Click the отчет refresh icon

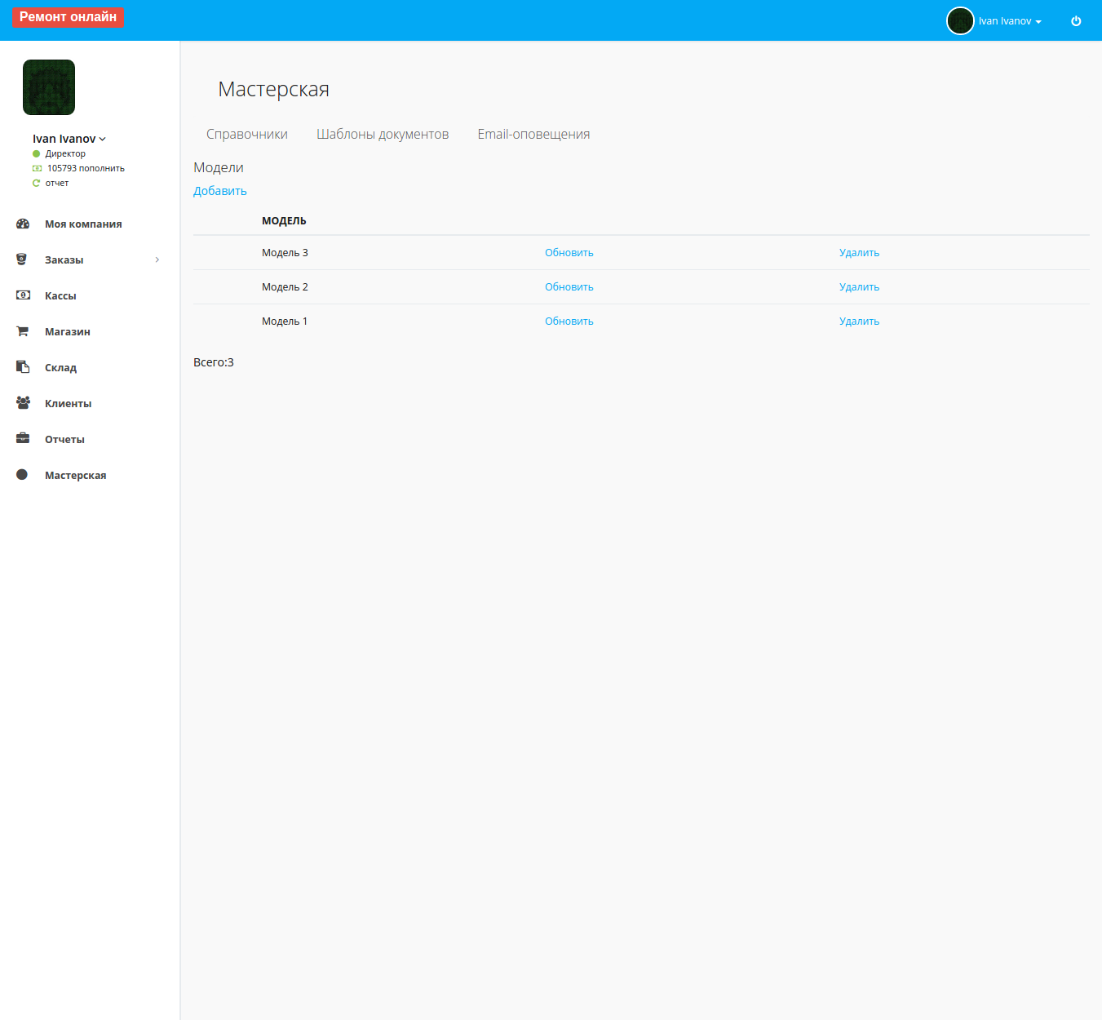(36, 183)
